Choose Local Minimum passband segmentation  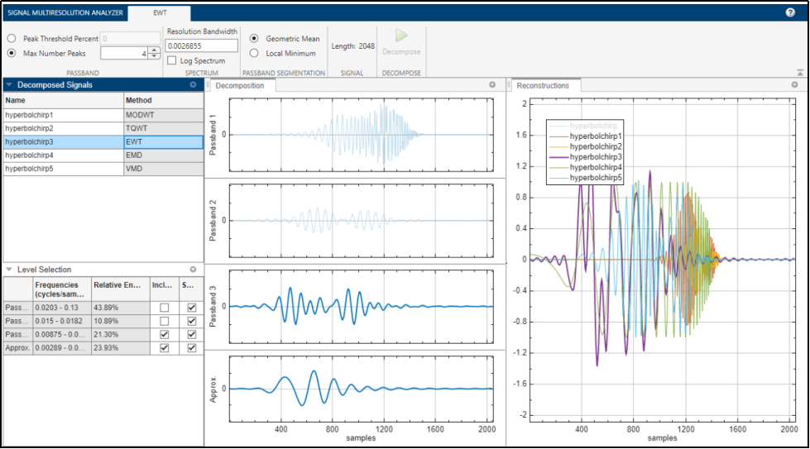pyautogui.click(x=254, y=53)
